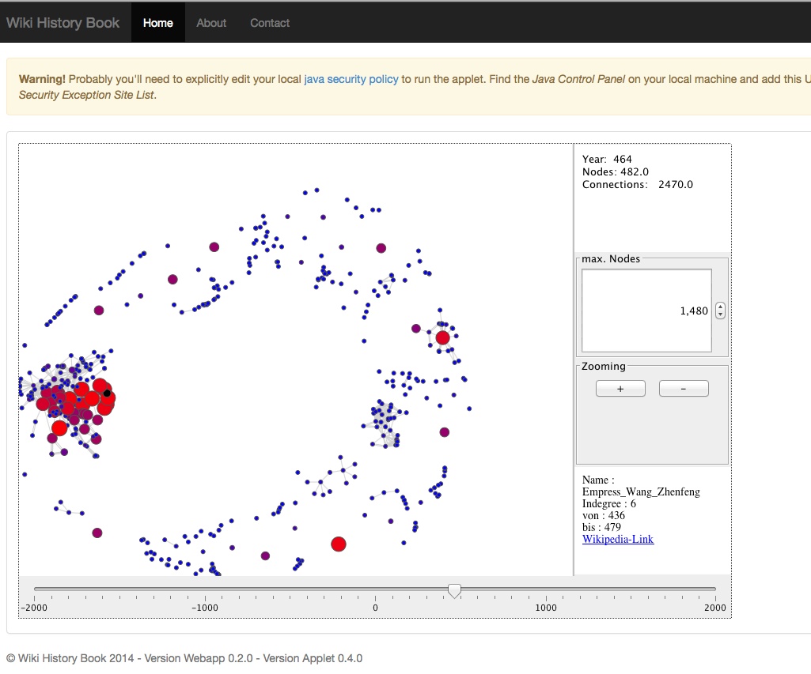The width and height of the screenshot is (811, 674).
Task: Open the Contact page
Action: click(270, 23)
